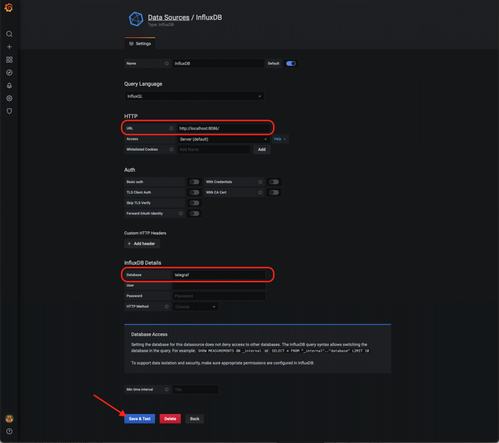This screenshot has height=443, width=499.
Task: Click the Save & Test button
Action: point(139,419)
